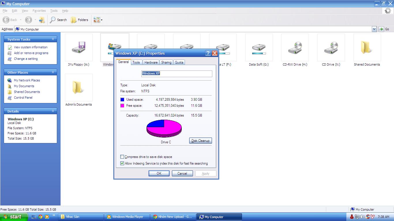Switch to the Hardware tab
Image resolution: width=394 pixels, height=221 pixels.
pos(151,62)
